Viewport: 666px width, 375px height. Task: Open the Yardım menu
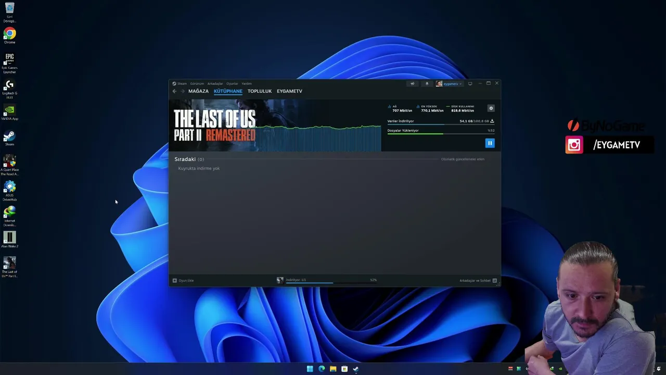[247, 83]
